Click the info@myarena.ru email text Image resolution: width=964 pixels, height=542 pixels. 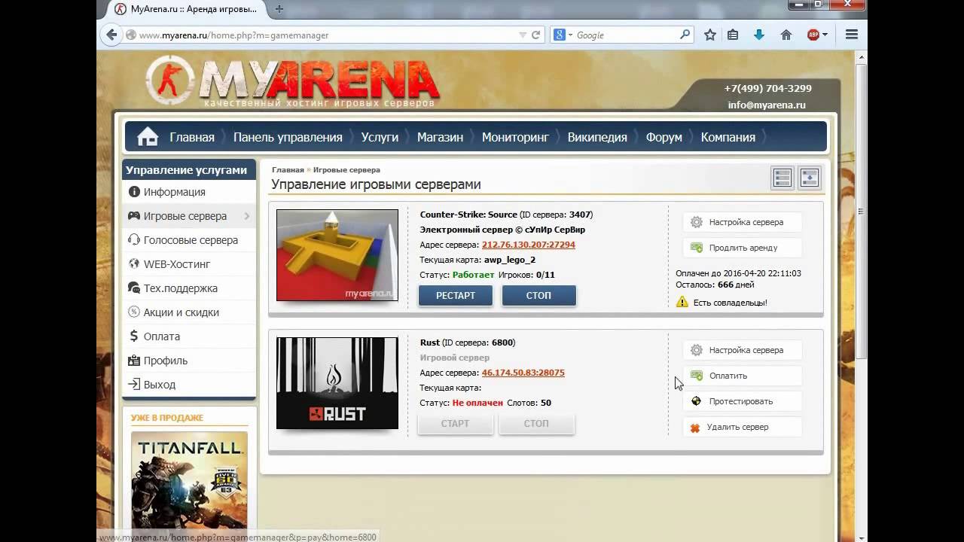(767, 105)
